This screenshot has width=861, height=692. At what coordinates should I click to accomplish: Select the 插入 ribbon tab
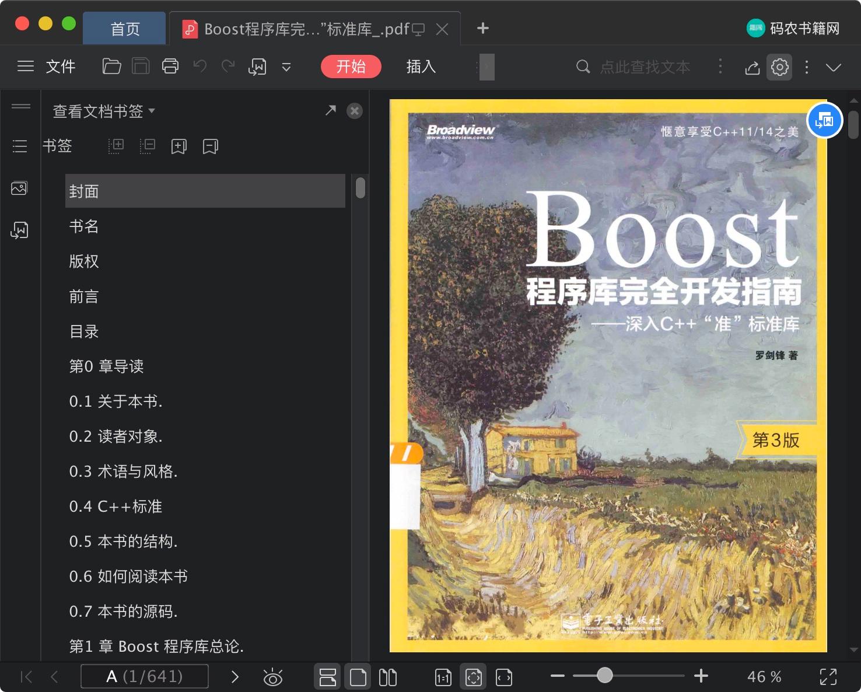coord(421,67)
